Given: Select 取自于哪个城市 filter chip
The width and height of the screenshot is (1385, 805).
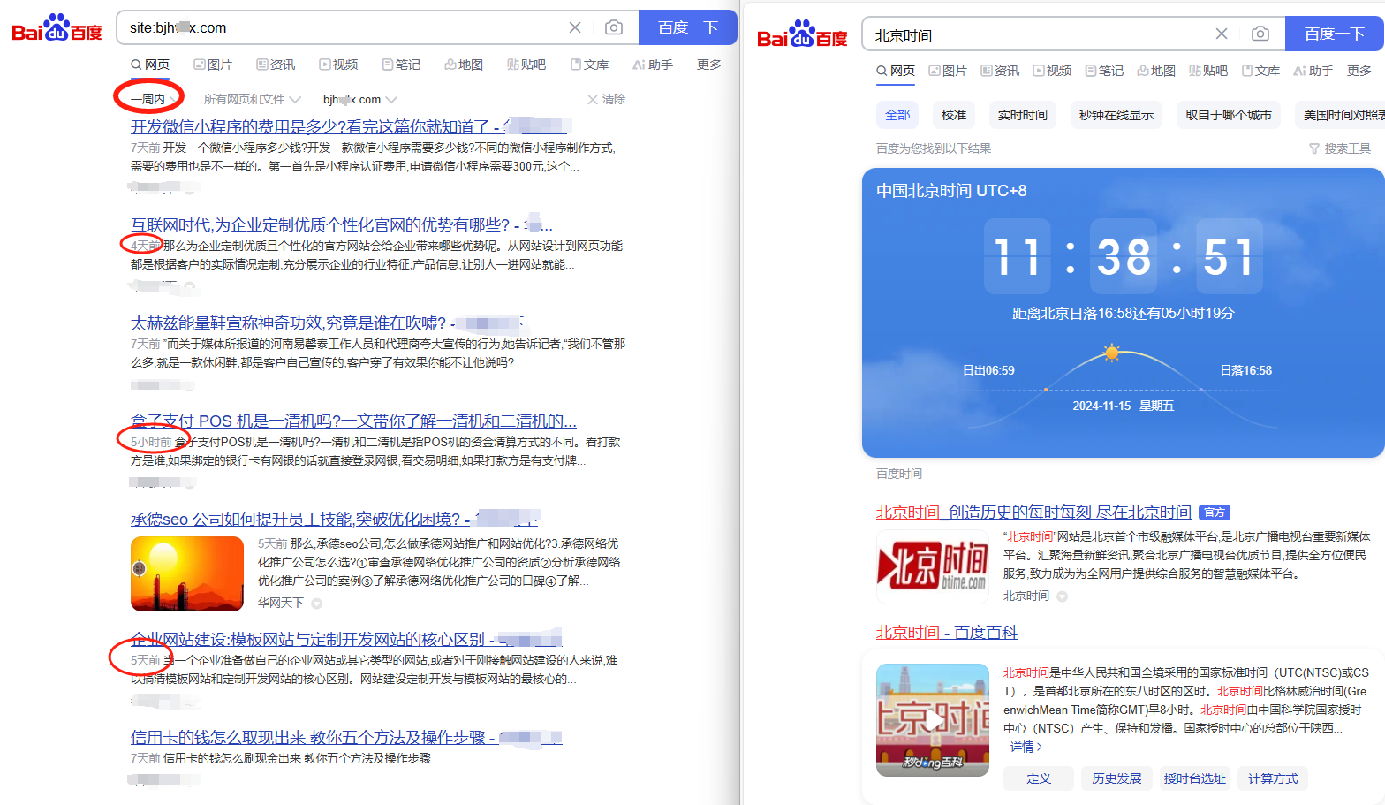Looking at the screenshot, I should 1229,115.
